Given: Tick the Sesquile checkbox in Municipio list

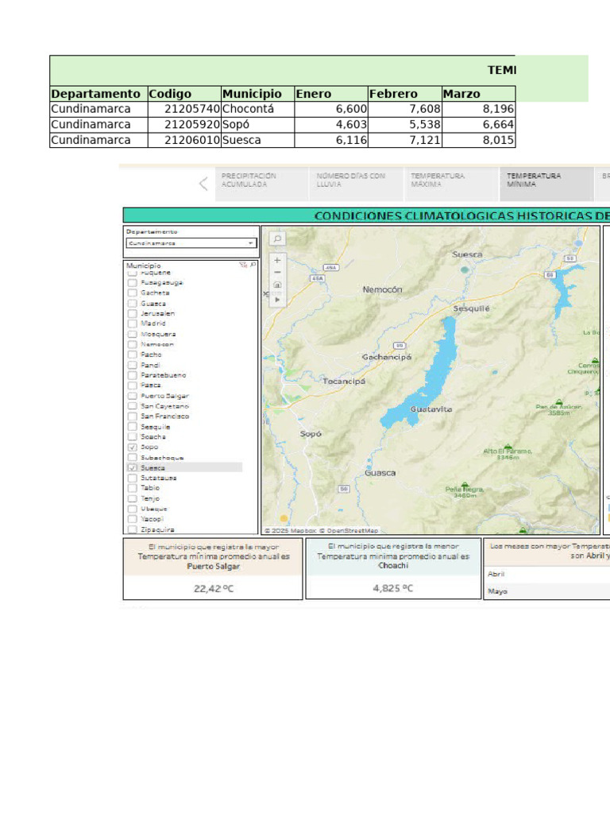Looking at the screenshot, I should pos(133,427).
